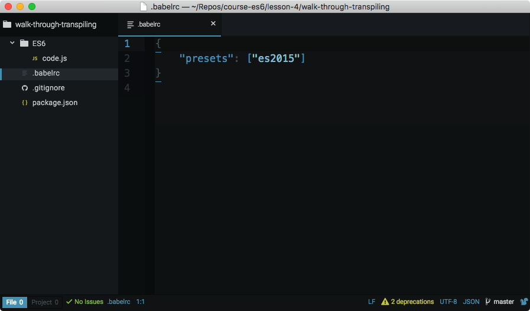Toggle the File 0 linter scope
This screenshot has height=311, width=530.
coord(15,302)
